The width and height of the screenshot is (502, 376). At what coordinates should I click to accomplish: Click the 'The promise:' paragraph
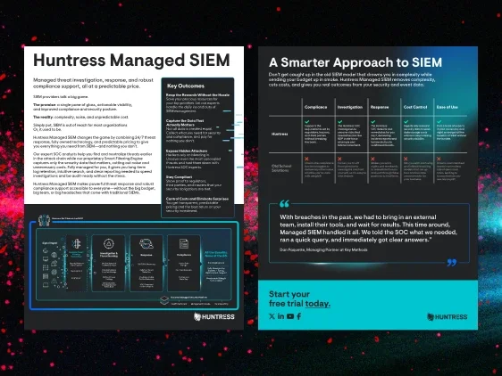[82, 107]
